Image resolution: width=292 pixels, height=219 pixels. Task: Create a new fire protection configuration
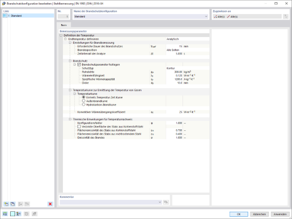[x=6, y=204]
